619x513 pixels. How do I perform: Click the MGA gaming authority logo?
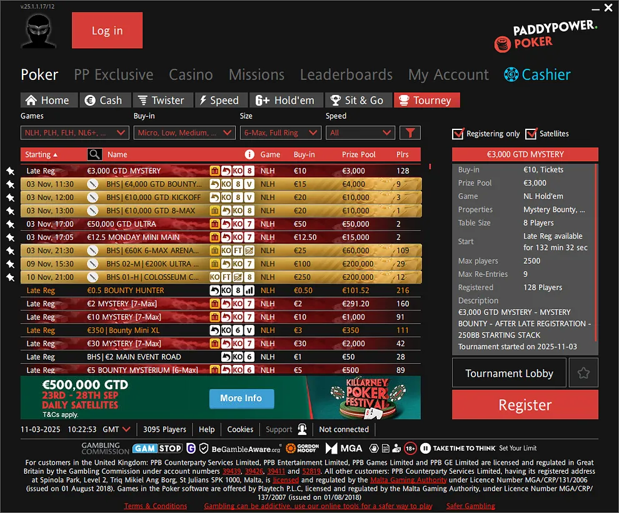pos(344,448)
